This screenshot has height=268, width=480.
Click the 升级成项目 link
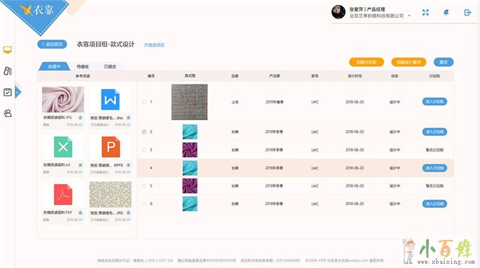click(154, 45)
